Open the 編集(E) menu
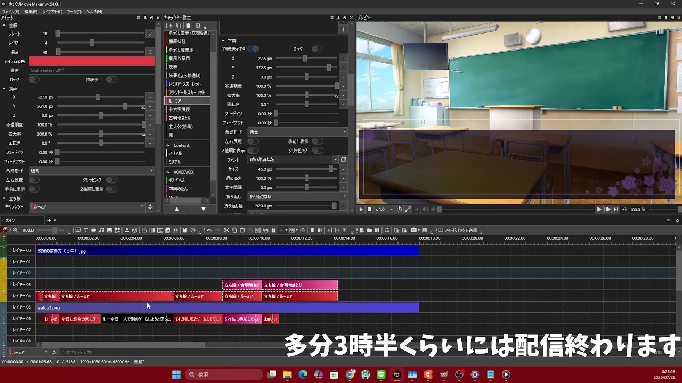 (31, 11)
